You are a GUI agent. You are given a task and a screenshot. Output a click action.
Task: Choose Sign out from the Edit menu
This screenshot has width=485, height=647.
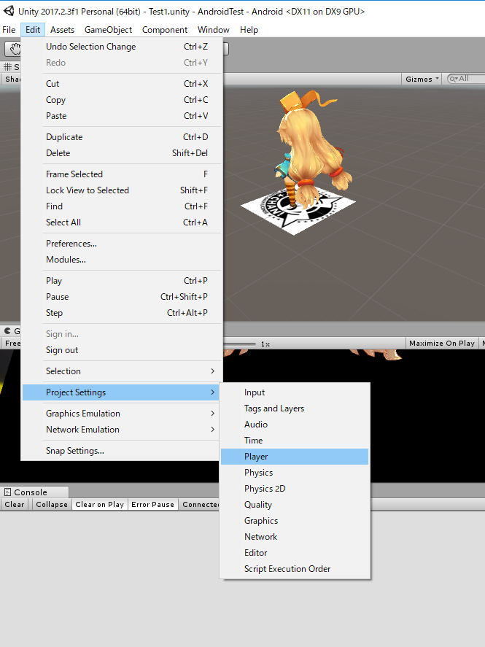coord(122,350)
